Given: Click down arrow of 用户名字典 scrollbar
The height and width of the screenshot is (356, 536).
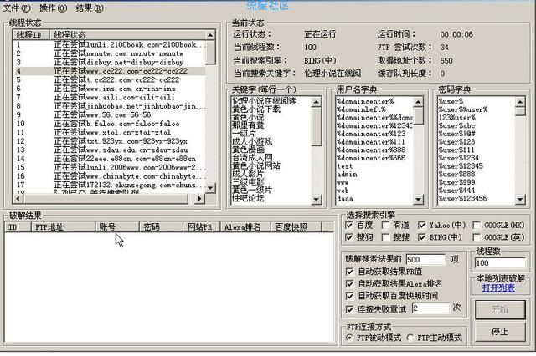Looking at the screenshot, I should 418,199.
